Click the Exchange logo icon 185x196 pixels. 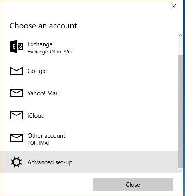[16, 46]
